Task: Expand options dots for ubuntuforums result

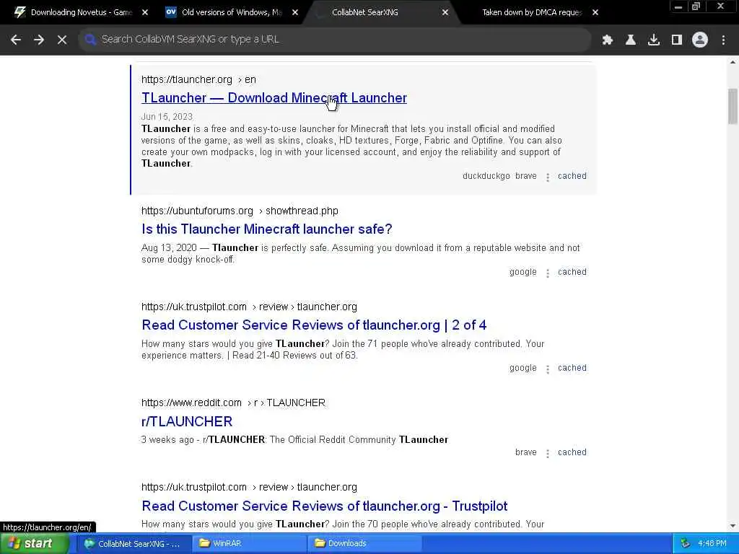Action: pyautogui.click(x=548, y=273)
